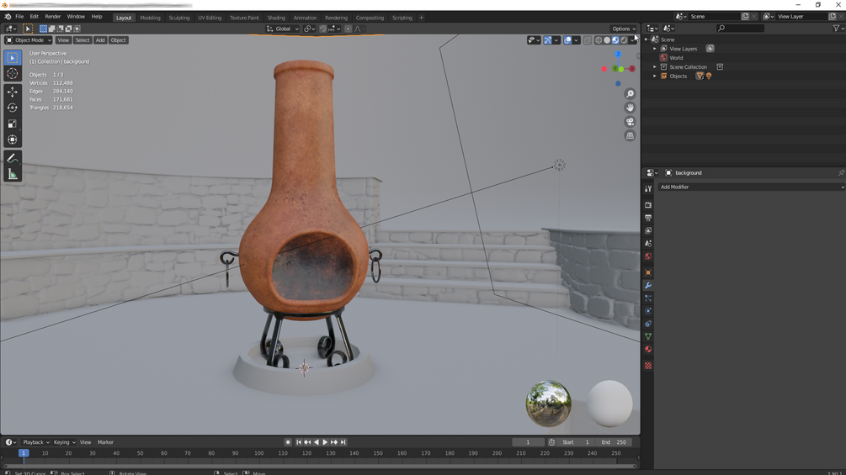Switch to Material Preview shading
Image resolution: width=846 pixels, height=475 pixels.
pyautogui.click(x=615, y=40)
